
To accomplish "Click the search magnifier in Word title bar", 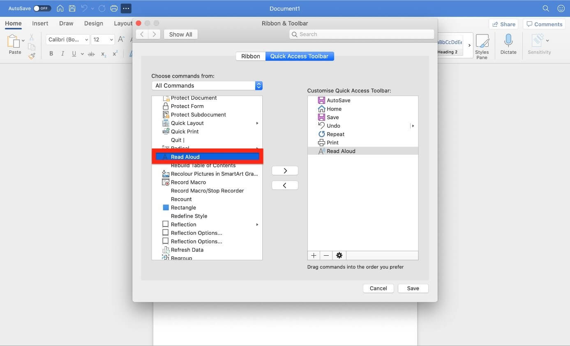I will (546, 8).
